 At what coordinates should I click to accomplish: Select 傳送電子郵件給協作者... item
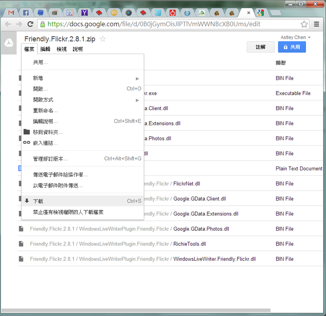click(x=83, y=174)
